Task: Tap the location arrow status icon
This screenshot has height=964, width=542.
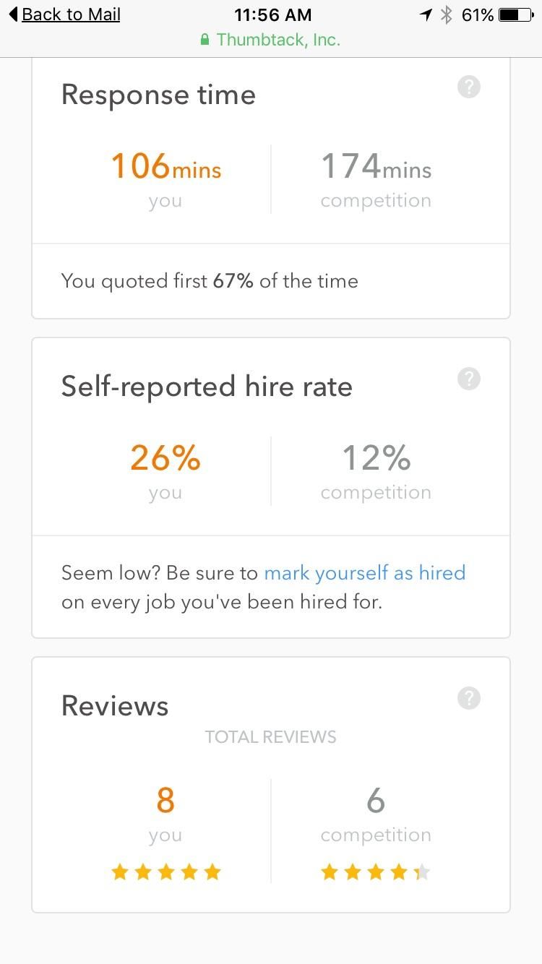Action: [426, 14]
